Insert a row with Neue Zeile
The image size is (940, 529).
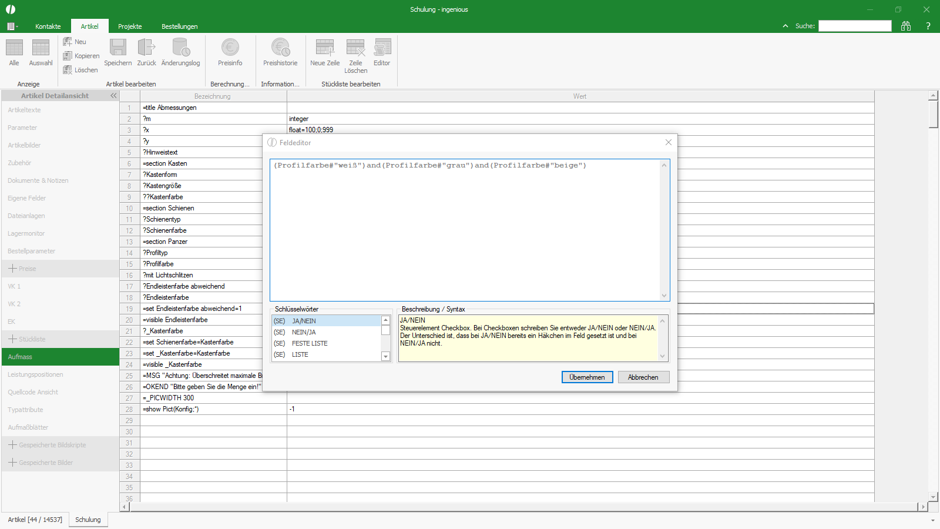point(325,48)
